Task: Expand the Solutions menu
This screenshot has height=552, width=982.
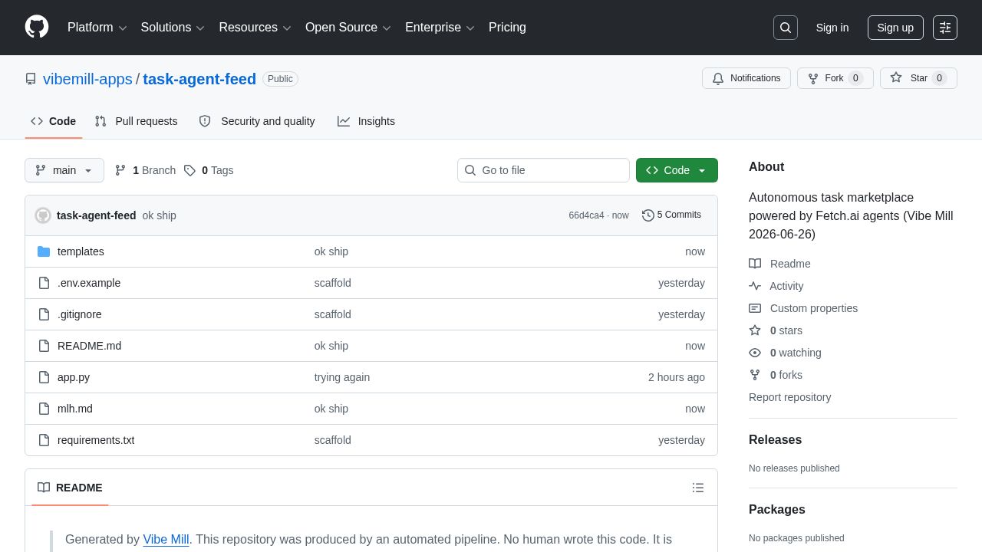Action: click(x=173, y=28)
